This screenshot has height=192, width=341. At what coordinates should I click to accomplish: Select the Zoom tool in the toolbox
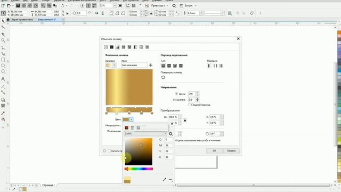coord(3,41)
